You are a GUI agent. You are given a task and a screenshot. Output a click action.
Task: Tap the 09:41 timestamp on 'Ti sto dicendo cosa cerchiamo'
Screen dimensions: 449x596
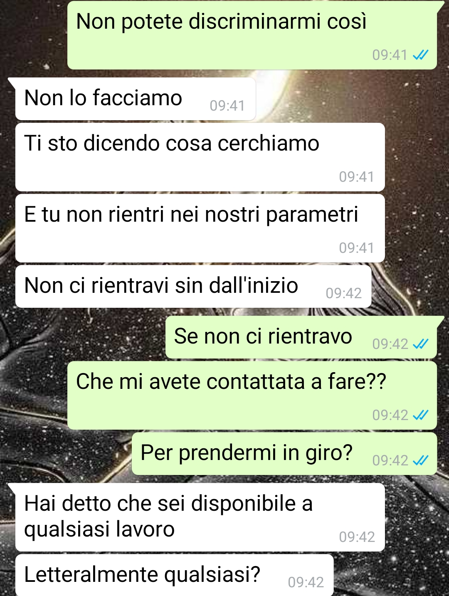coord(356,177)
